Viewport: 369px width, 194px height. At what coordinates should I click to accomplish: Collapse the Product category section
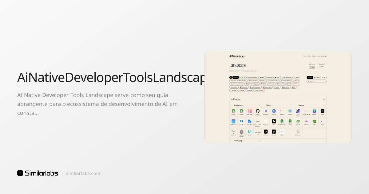(x=324, y=99)
